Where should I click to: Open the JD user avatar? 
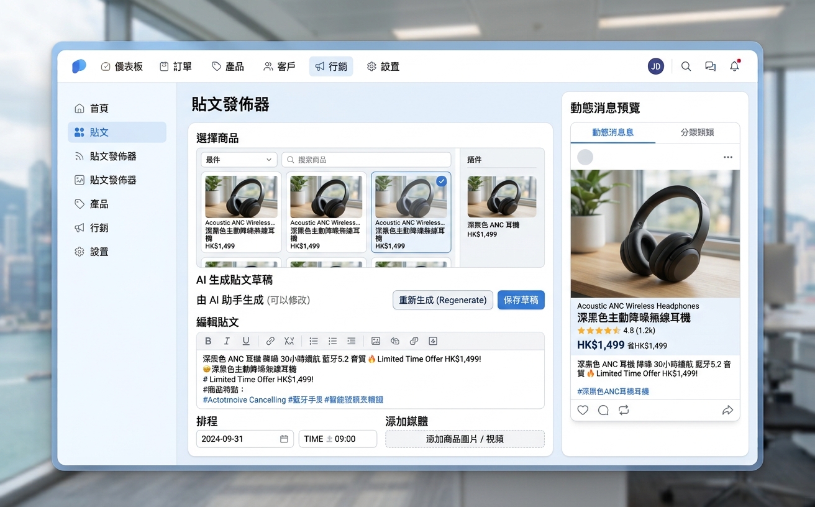click(656, 66)
